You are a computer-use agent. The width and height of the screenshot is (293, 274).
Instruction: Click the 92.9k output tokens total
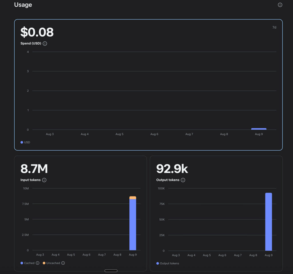click(172, 169)
